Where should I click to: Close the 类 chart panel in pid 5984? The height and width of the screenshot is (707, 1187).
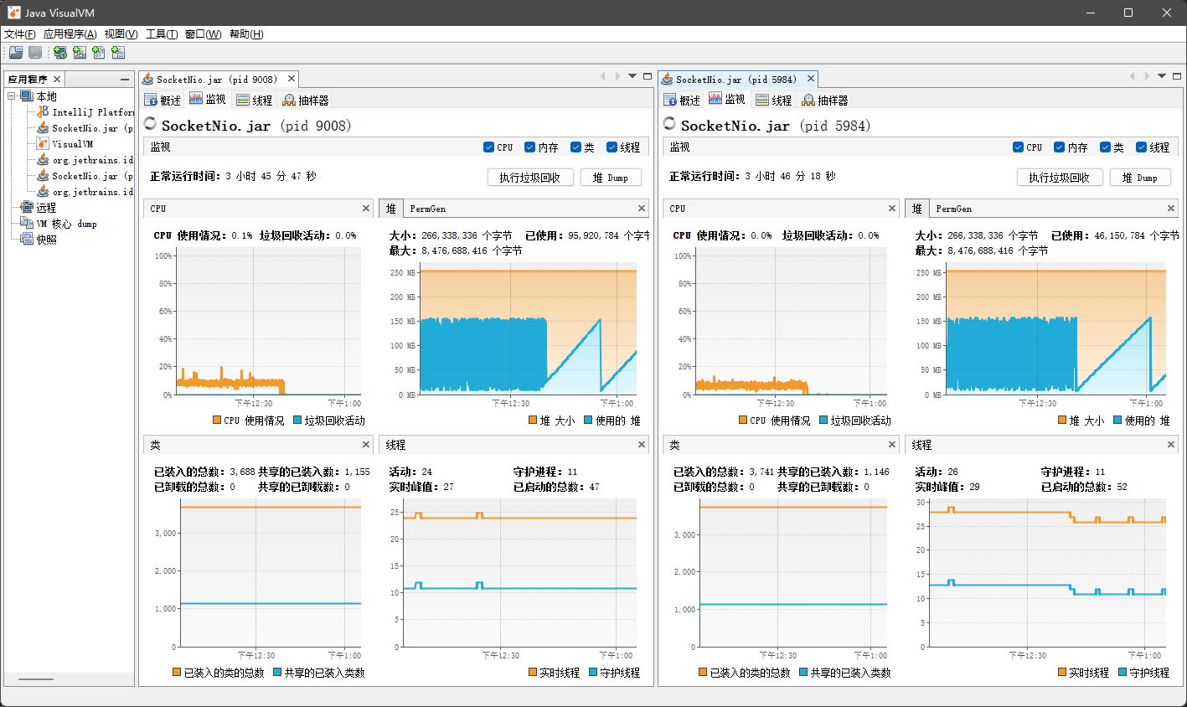point(892,444)
